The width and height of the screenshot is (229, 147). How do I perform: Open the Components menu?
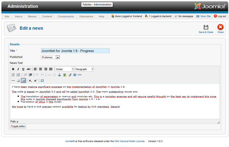tap(66, 16)
